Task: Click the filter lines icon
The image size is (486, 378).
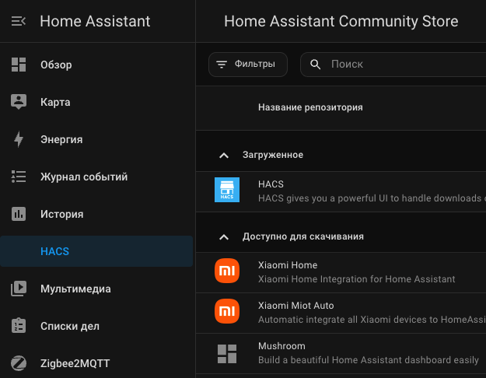Action: [222, 65]
